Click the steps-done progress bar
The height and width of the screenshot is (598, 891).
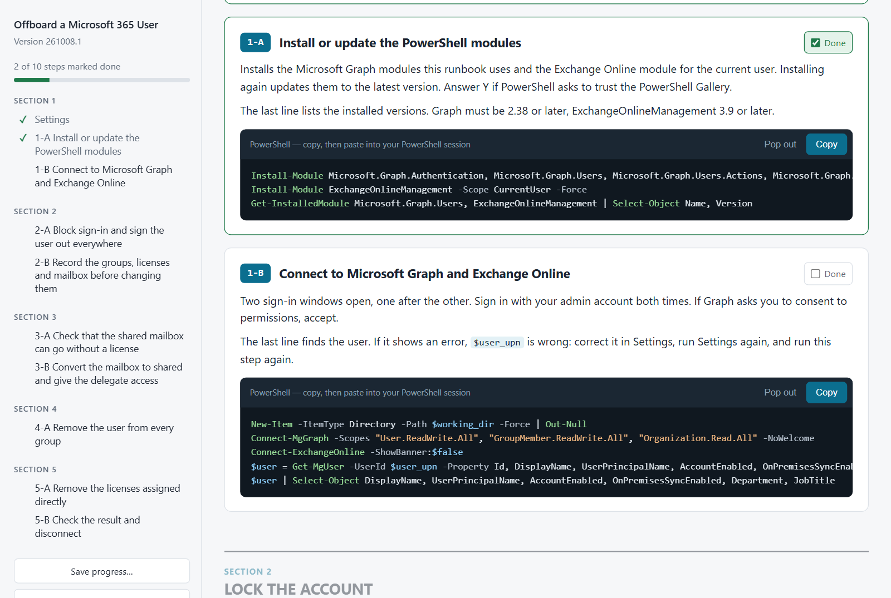point(102,80)
